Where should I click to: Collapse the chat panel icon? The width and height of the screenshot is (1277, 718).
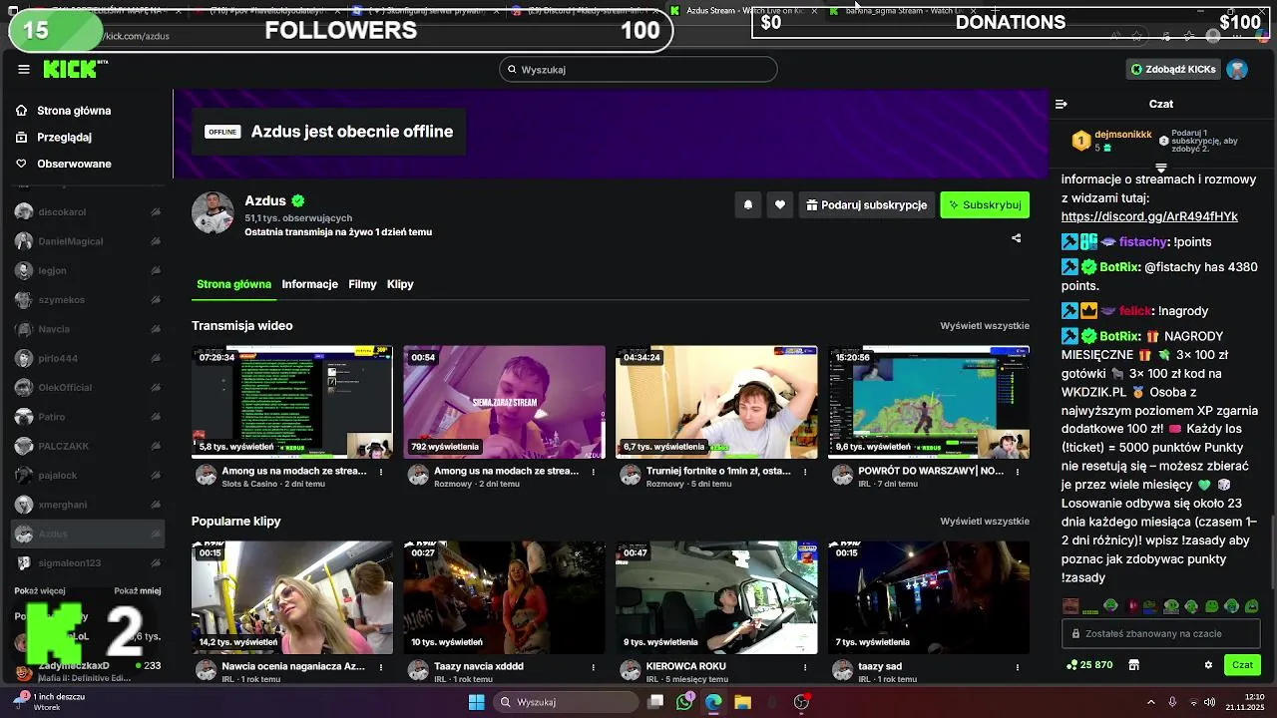pos(1062,104)
